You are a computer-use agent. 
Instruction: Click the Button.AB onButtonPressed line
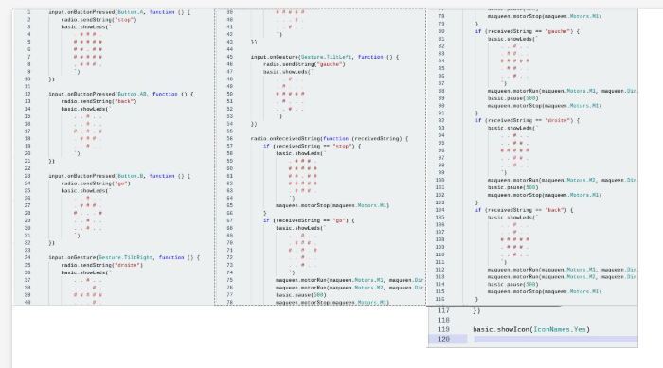121,94
